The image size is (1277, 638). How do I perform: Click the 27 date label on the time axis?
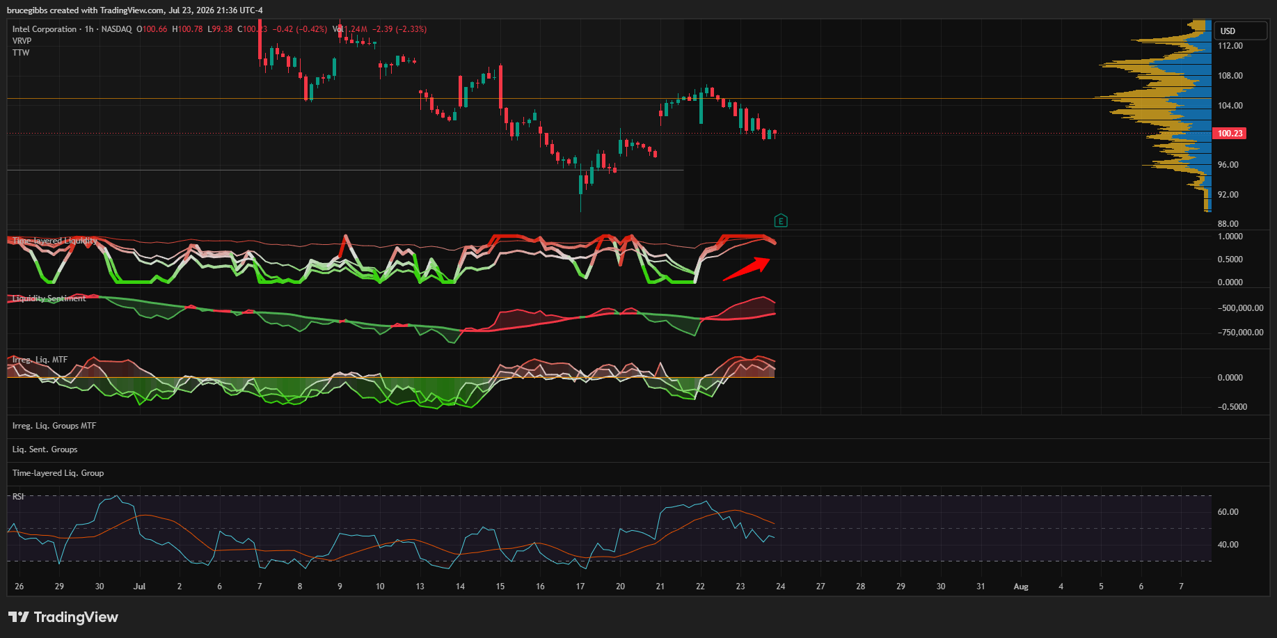pos(820,587)
